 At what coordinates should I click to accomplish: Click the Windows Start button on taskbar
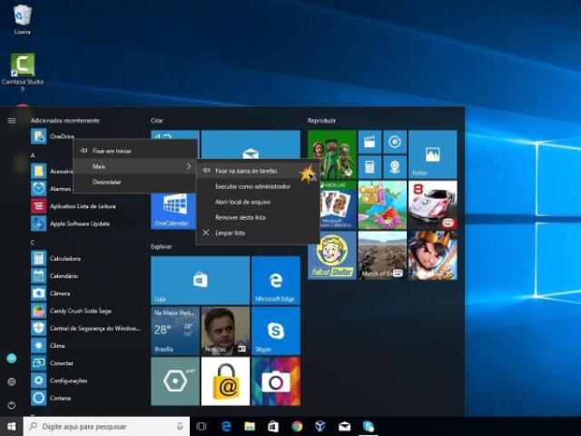click(x=12, y=426)
